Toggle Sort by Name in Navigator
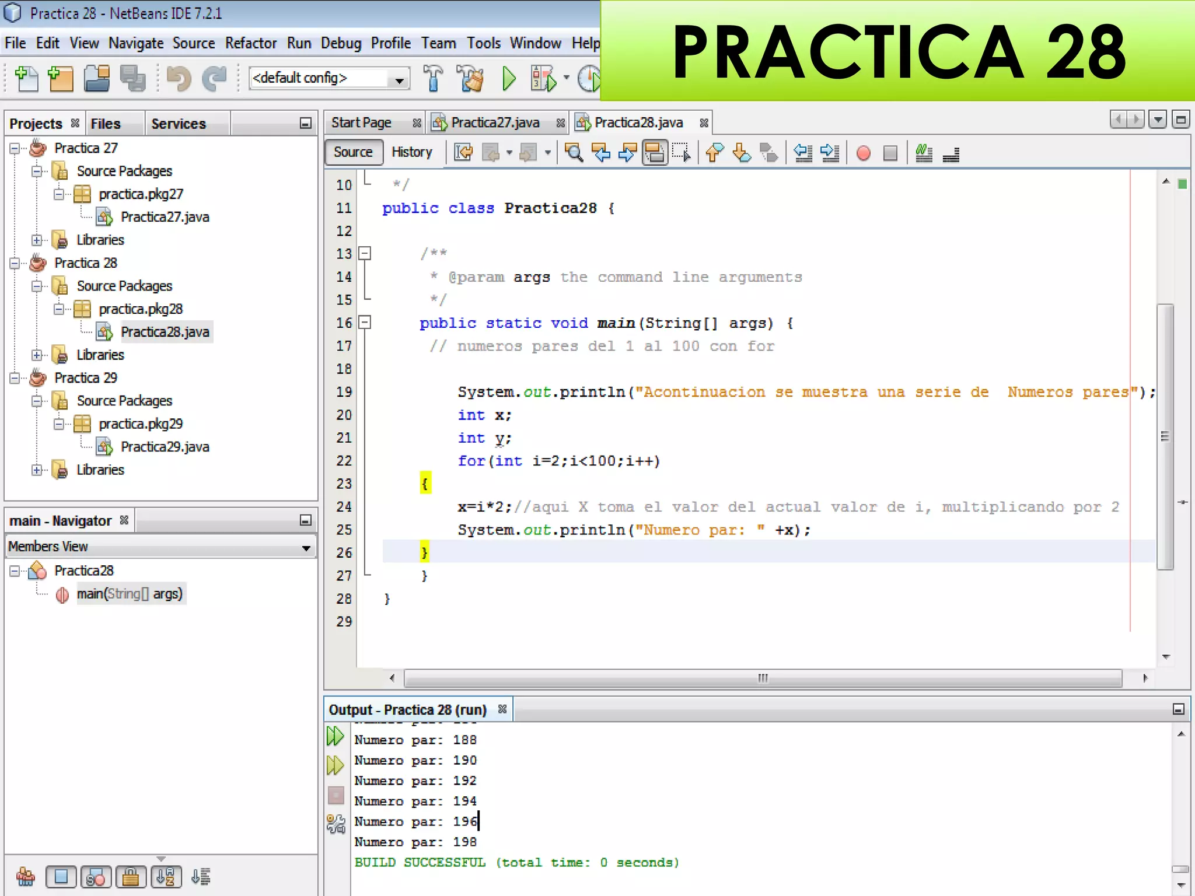The height and width of the screenshot is (896, 1195). 166,877
